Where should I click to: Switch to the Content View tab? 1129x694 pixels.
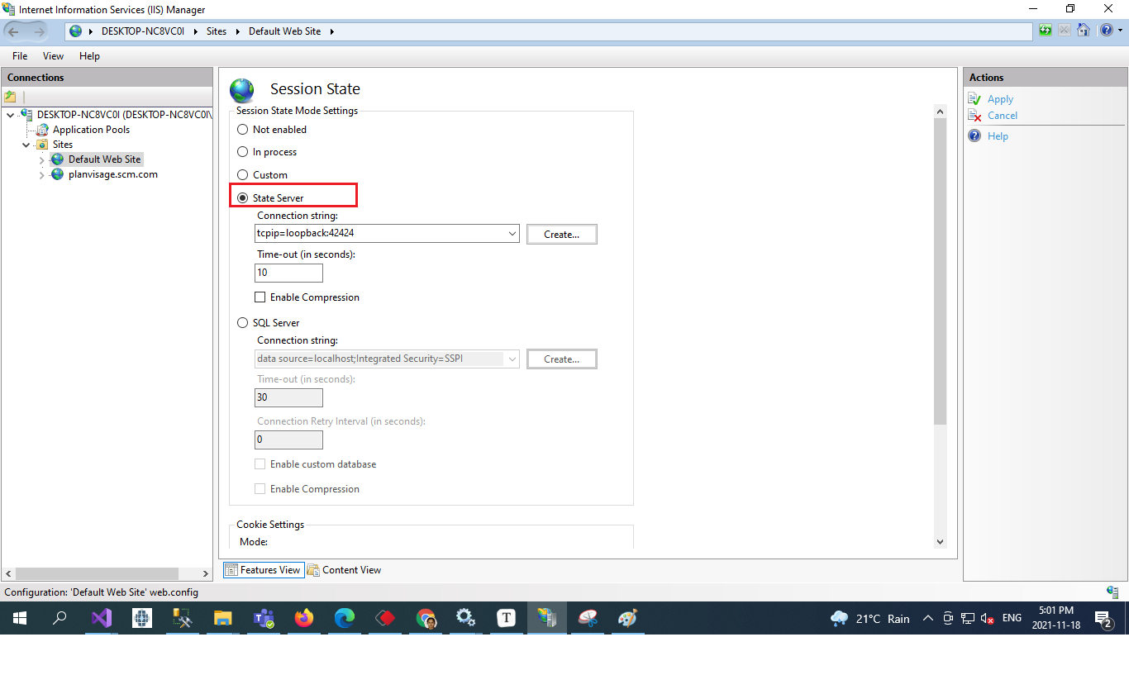point(345,570)
